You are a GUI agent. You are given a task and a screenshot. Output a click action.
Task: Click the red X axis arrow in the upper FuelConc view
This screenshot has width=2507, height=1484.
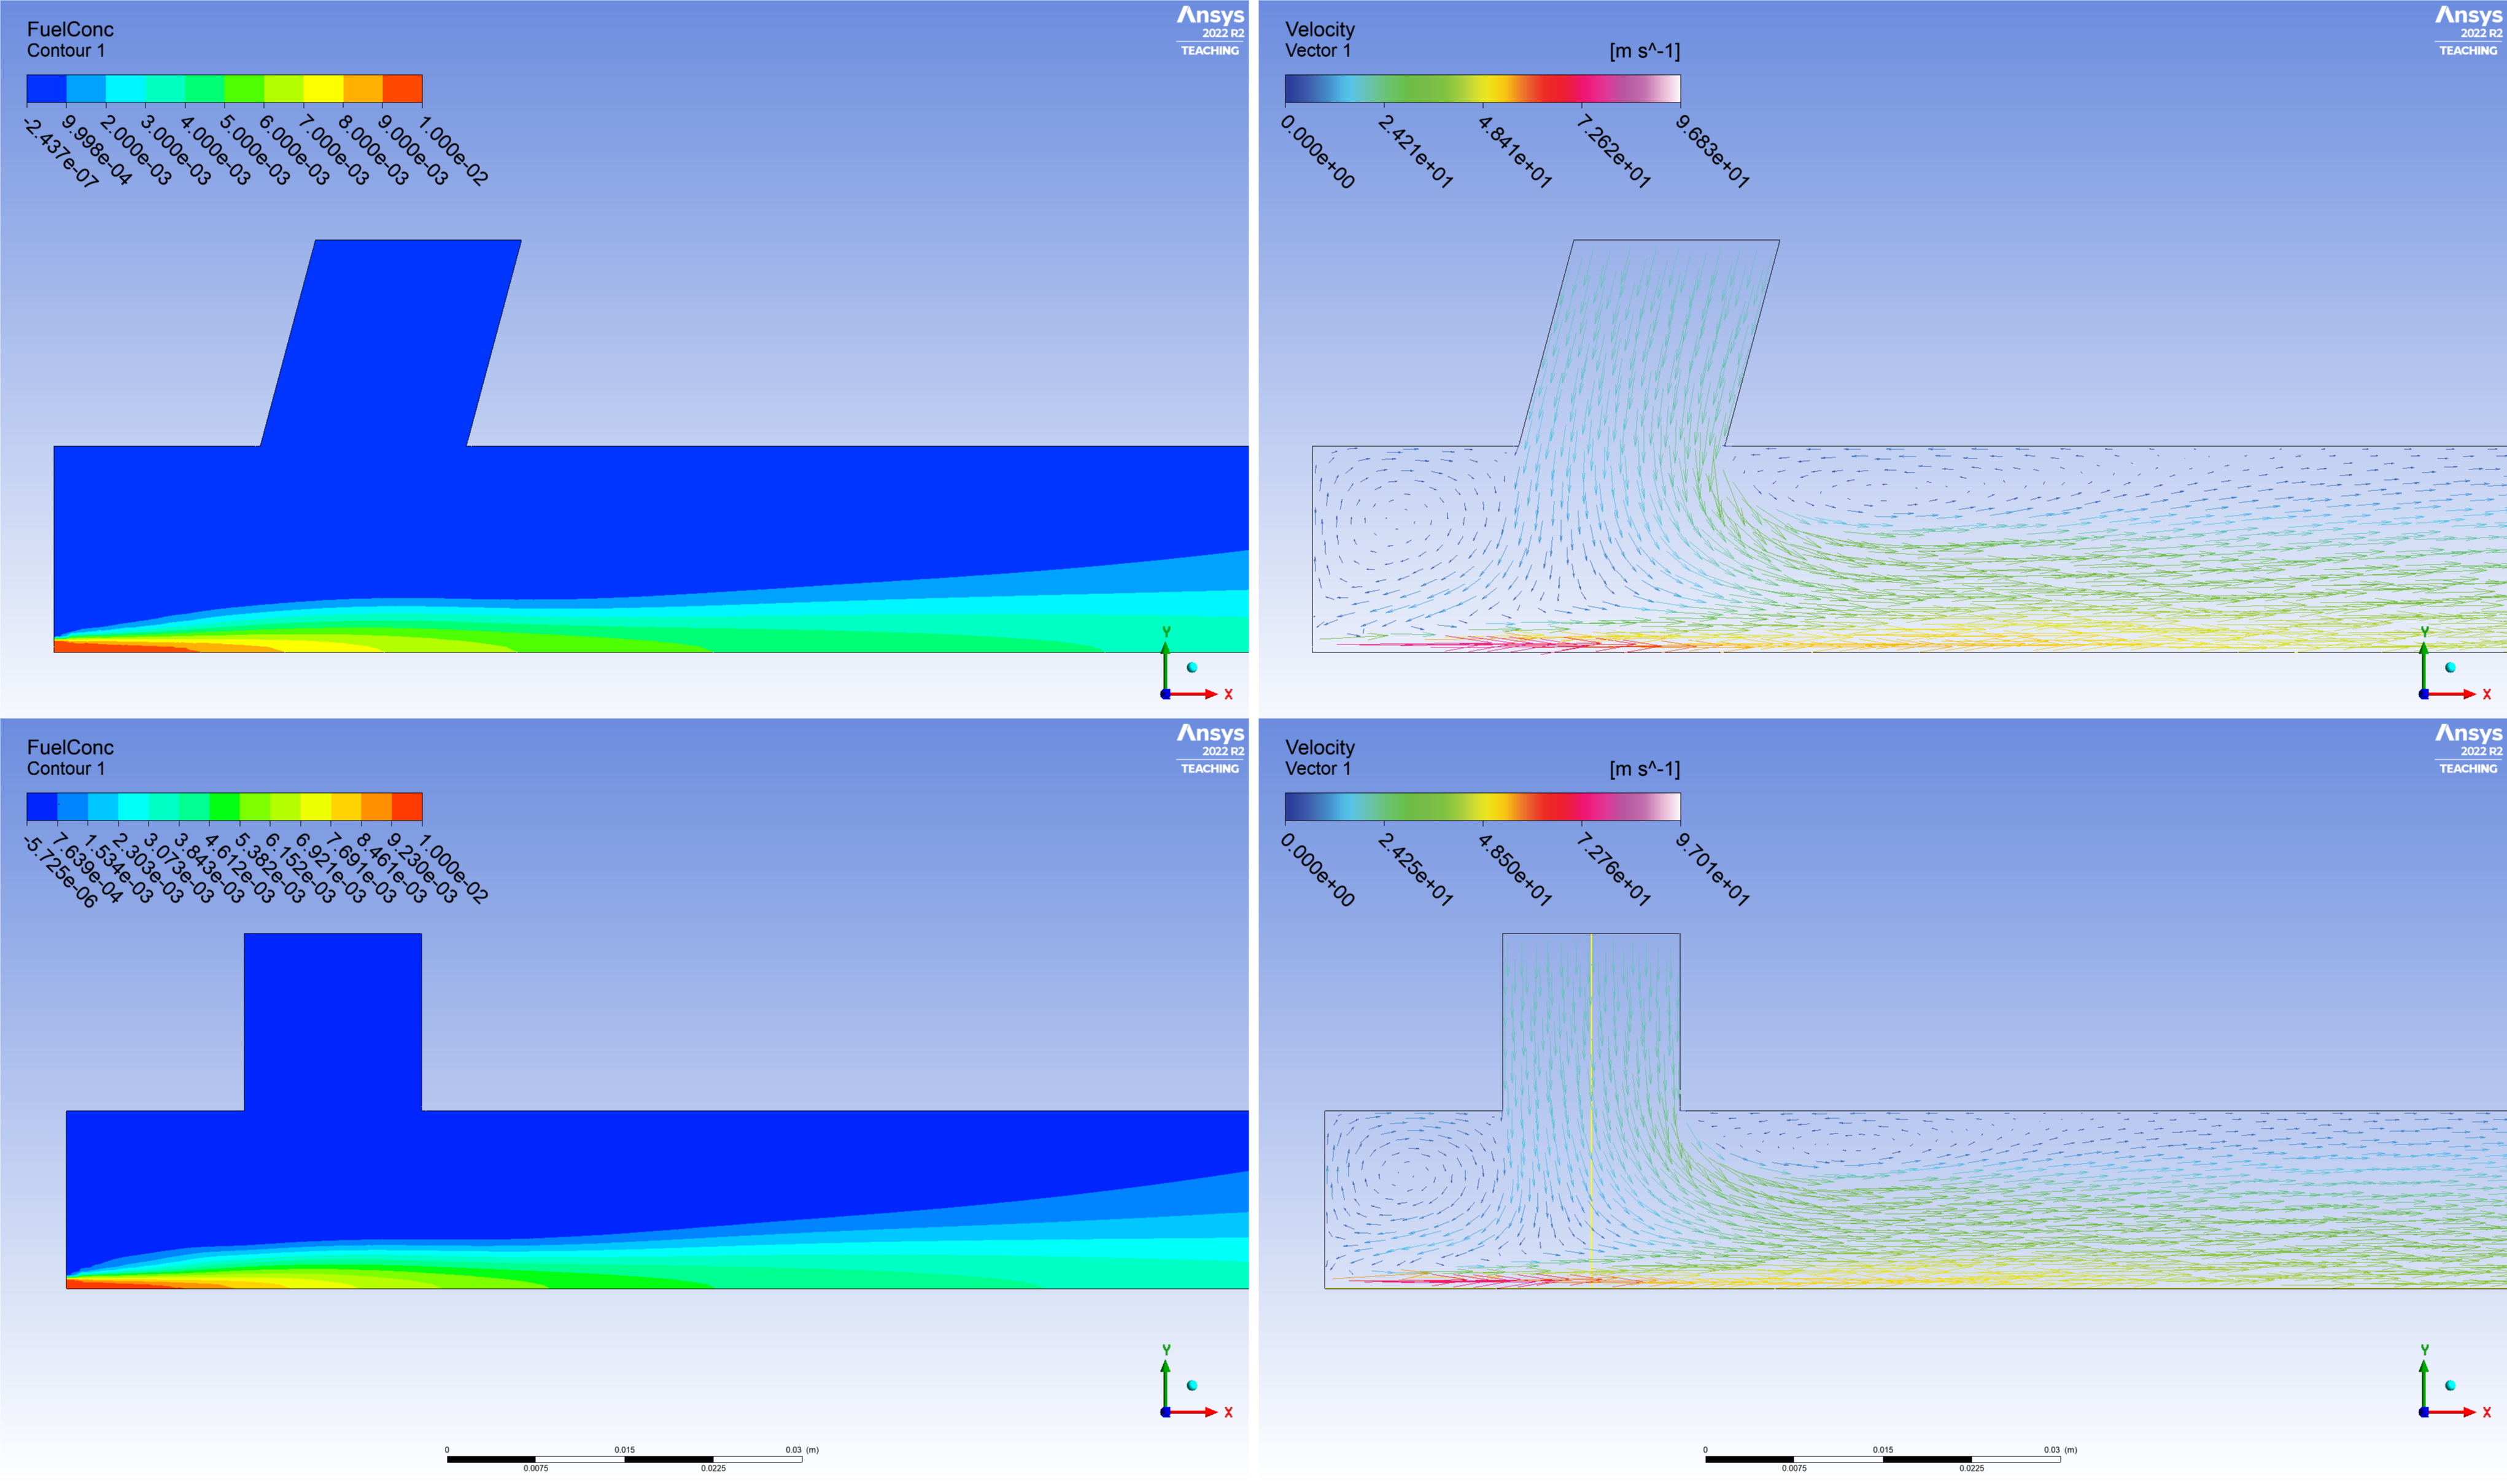click(1194, 694)
